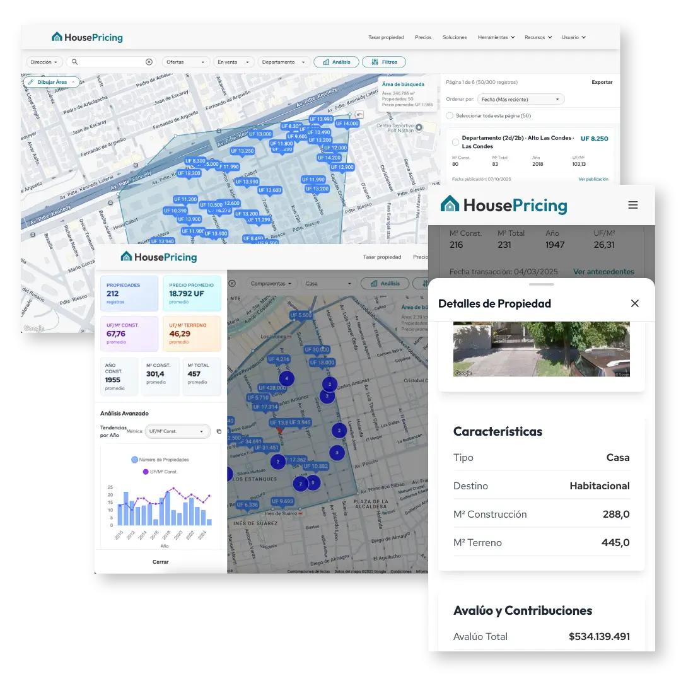Click the Filtros sliders button
The image size is (681, 681).
(x=384, y=62)
